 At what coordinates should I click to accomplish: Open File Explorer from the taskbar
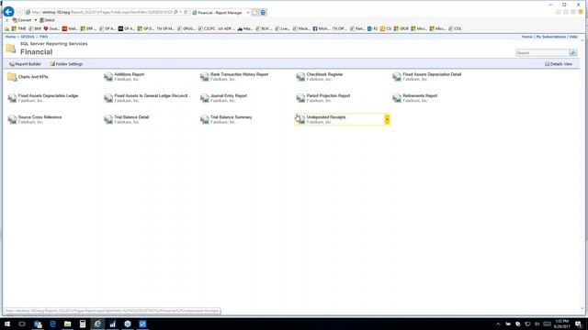click(67, 324)
